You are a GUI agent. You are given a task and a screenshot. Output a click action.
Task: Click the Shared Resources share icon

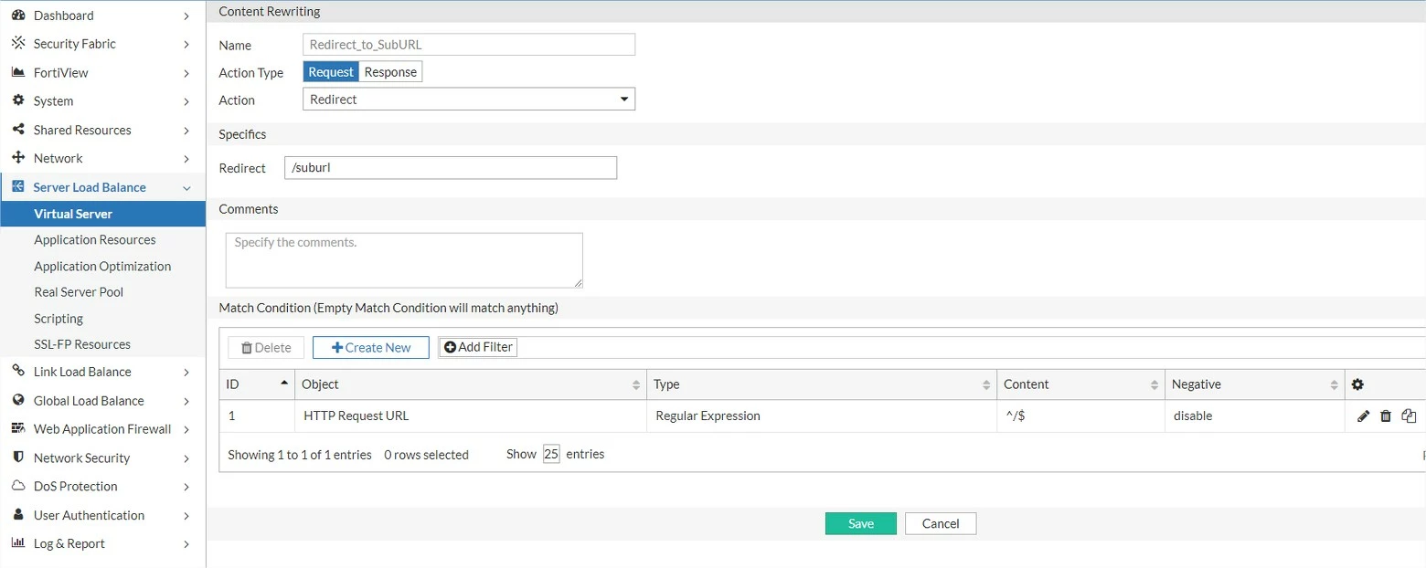pos(18,130)
